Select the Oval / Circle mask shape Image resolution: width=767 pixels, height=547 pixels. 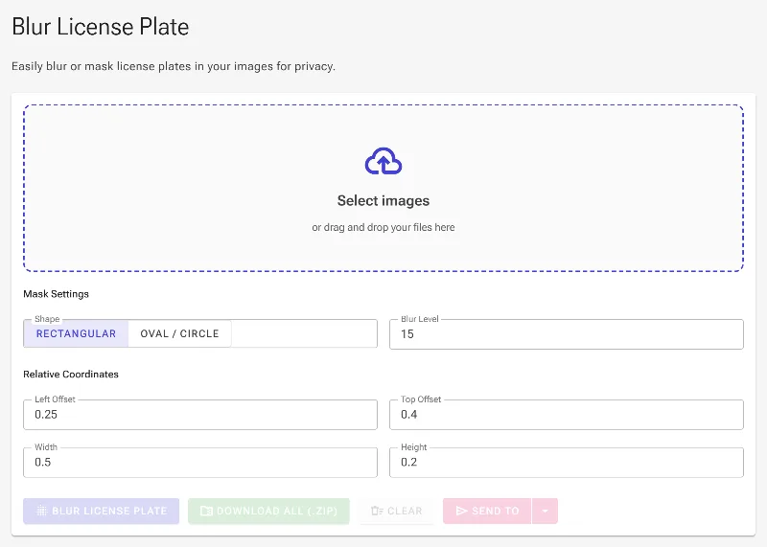click(x=179, y=334)
